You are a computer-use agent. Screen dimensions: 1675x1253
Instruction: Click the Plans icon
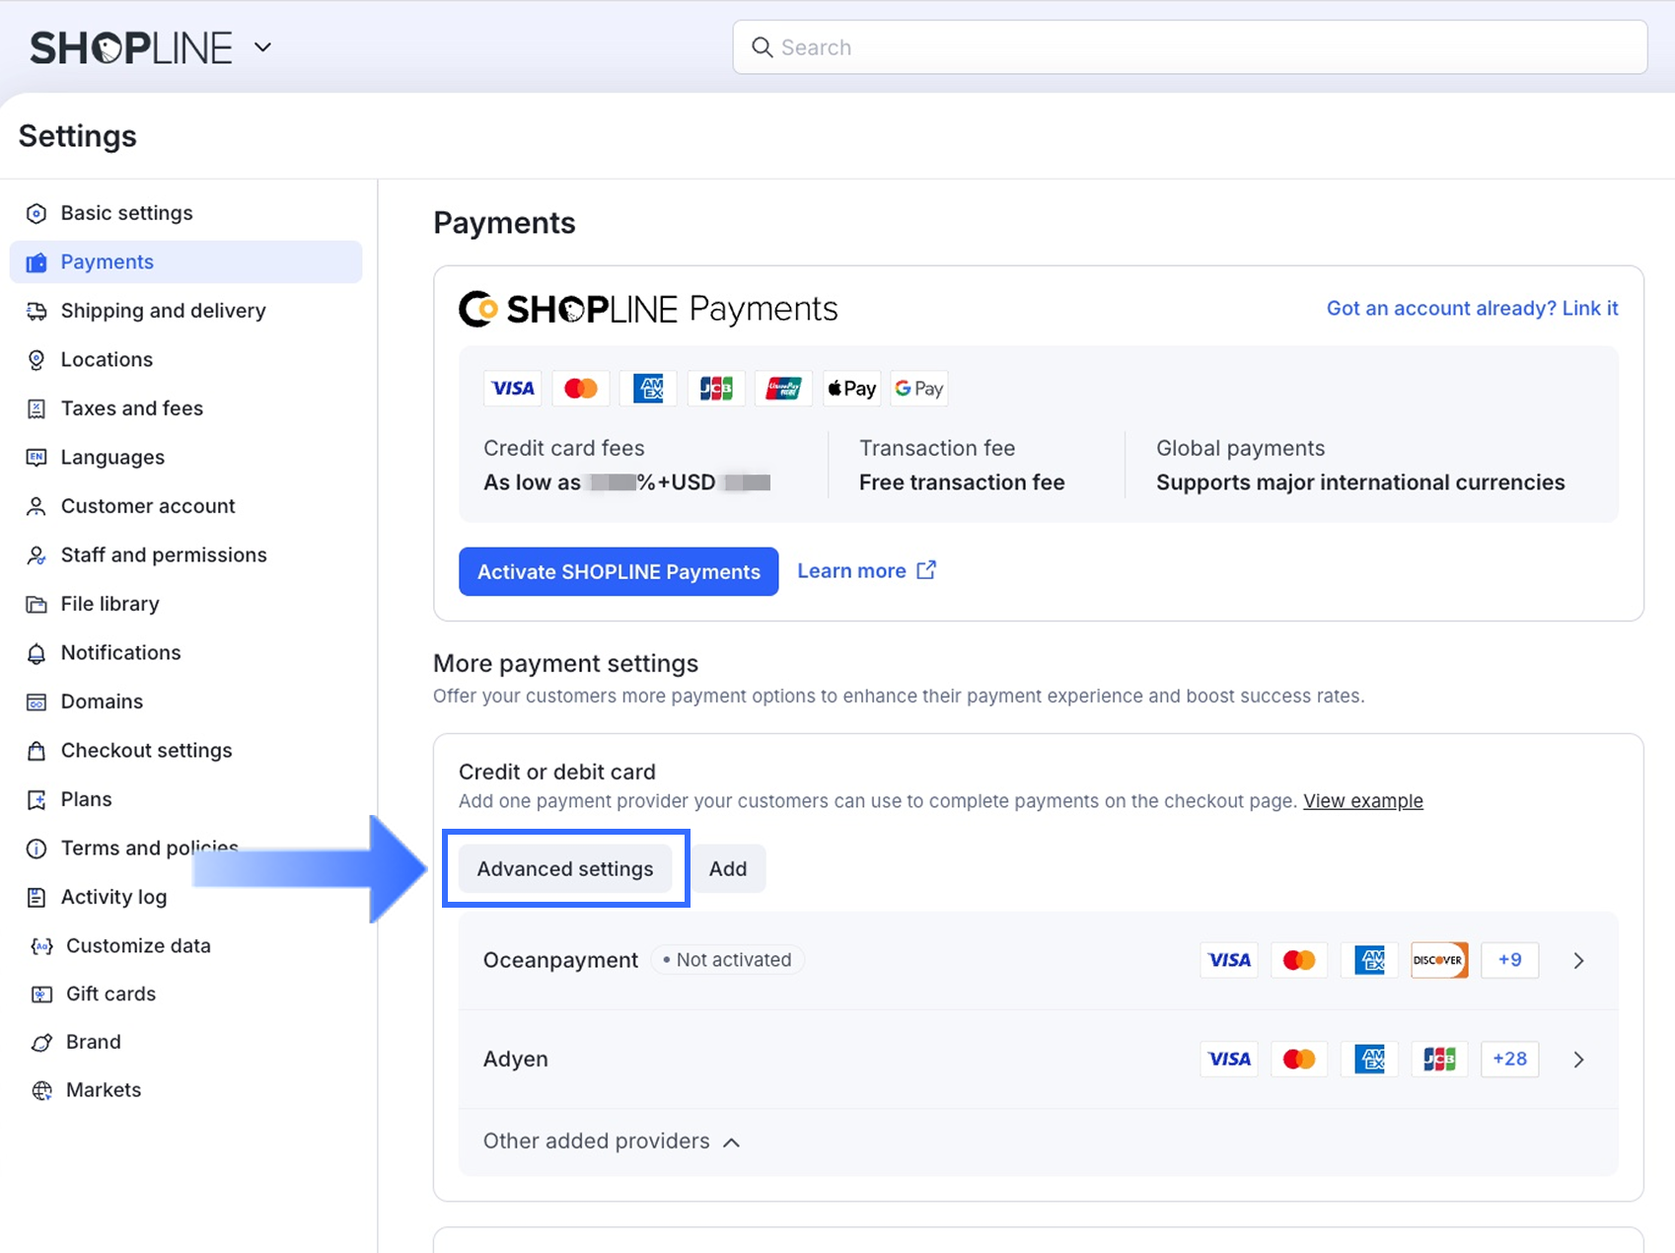[36, 799]
